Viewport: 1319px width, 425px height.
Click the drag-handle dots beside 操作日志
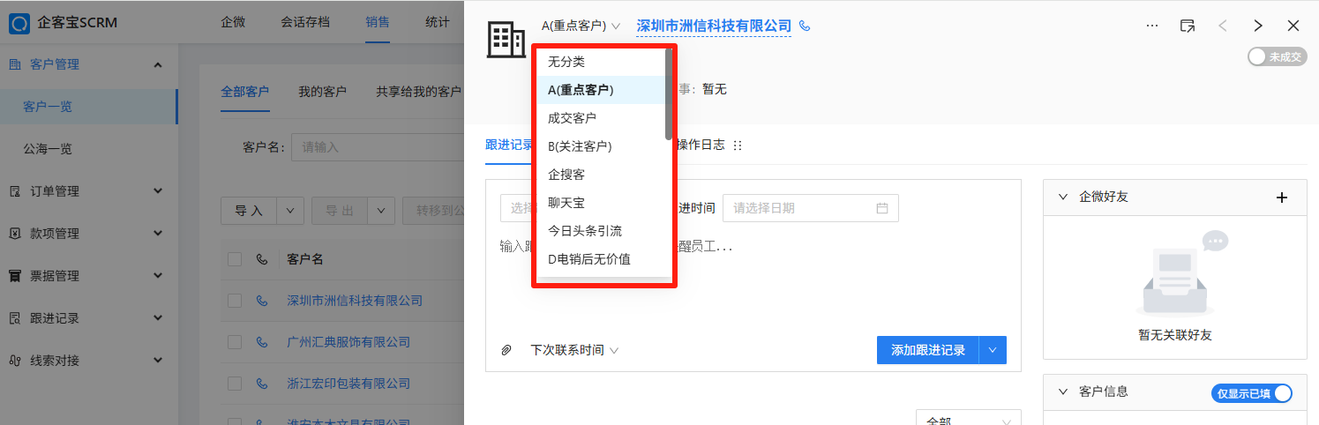[x=738, y=145]
